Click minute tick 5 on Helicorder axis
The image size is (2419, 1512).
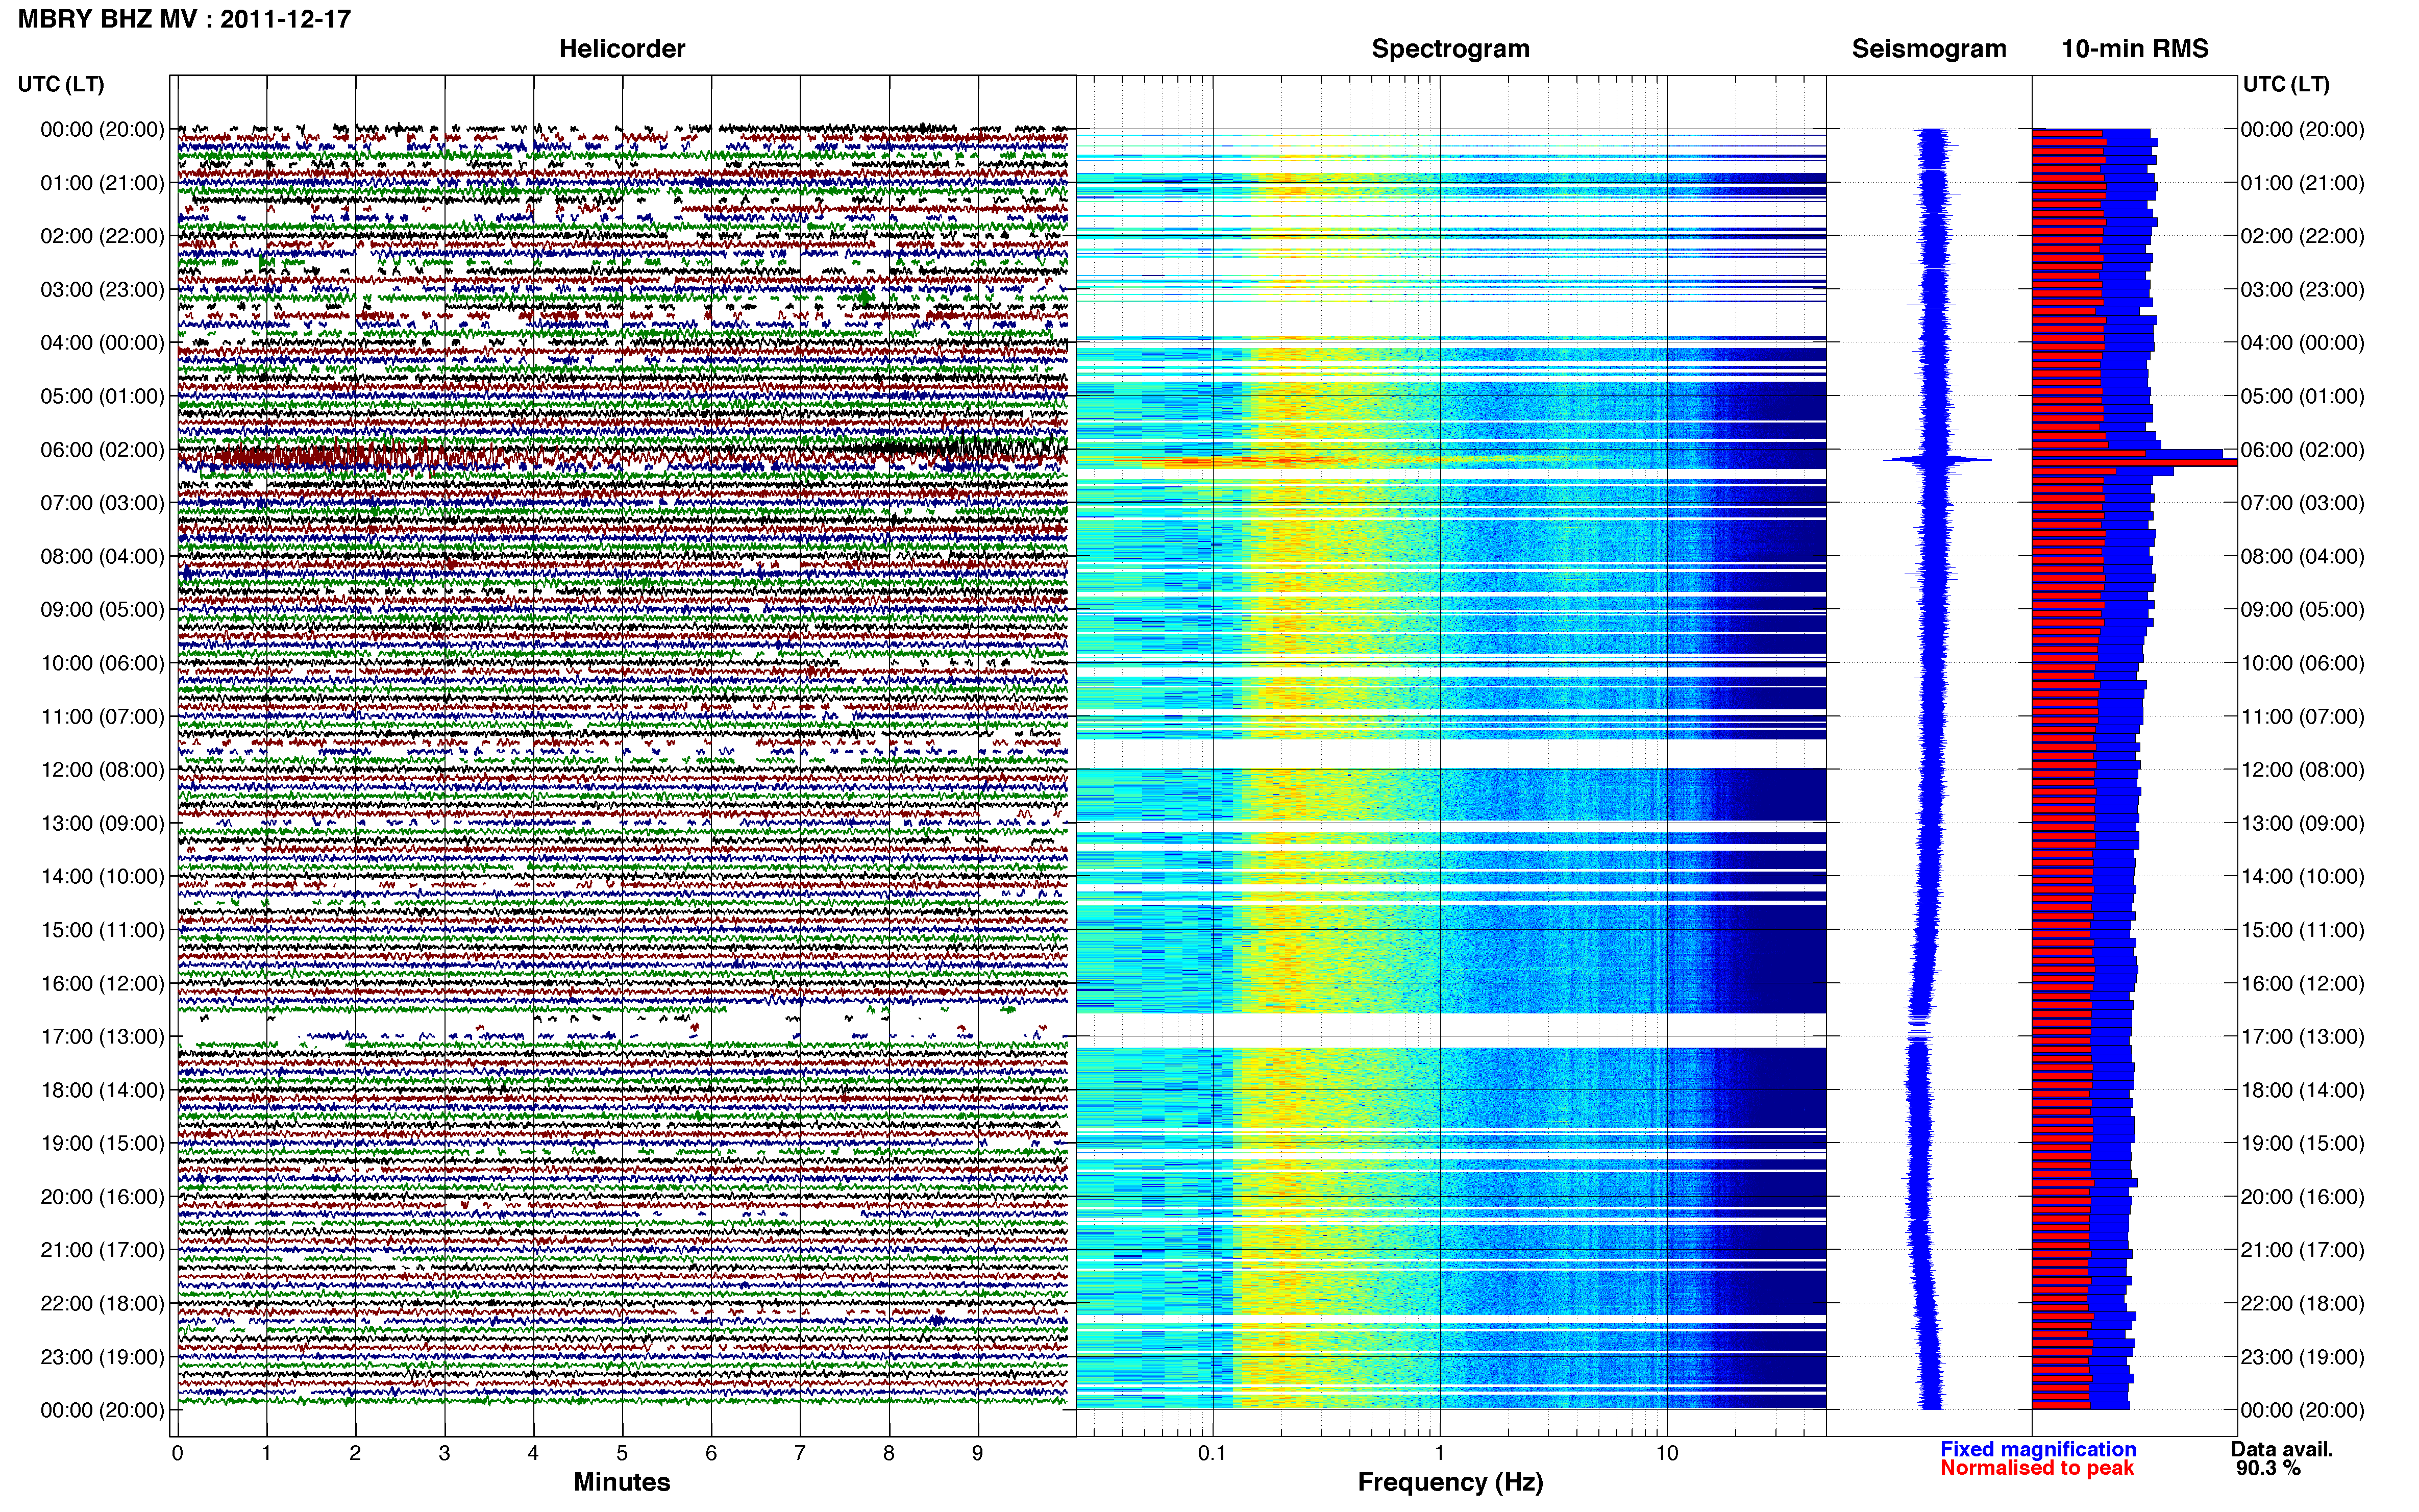click(622, 1453)
